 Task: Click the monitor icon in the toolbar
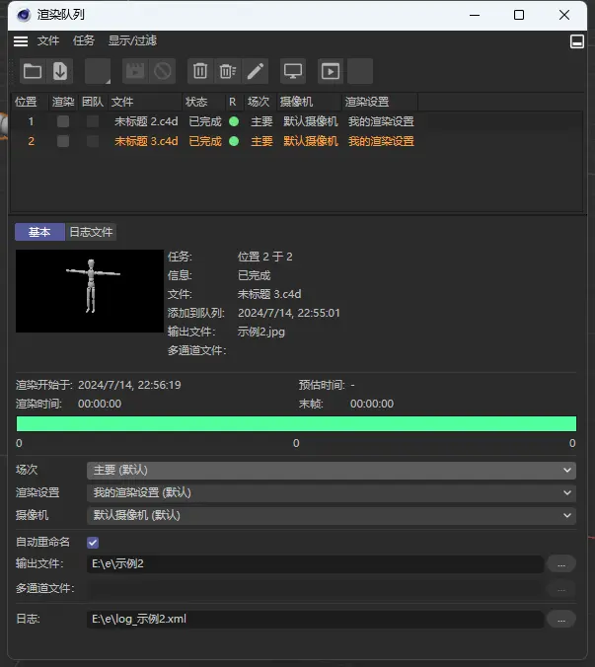(293, 71)
